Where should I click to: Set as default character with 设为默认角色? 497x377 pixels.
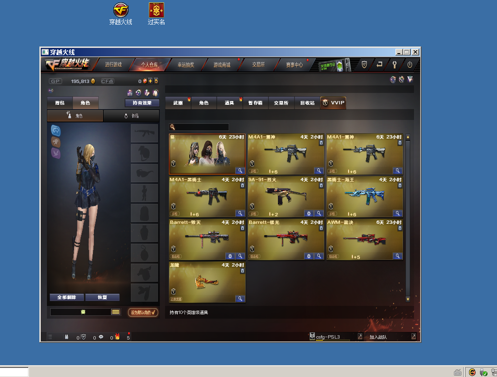click(143, 313)
